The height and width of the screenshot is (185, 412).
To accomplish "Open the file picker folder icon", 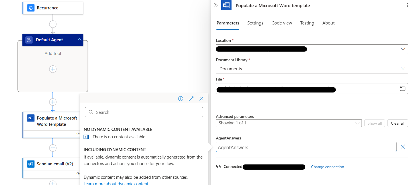I will 402,89.
